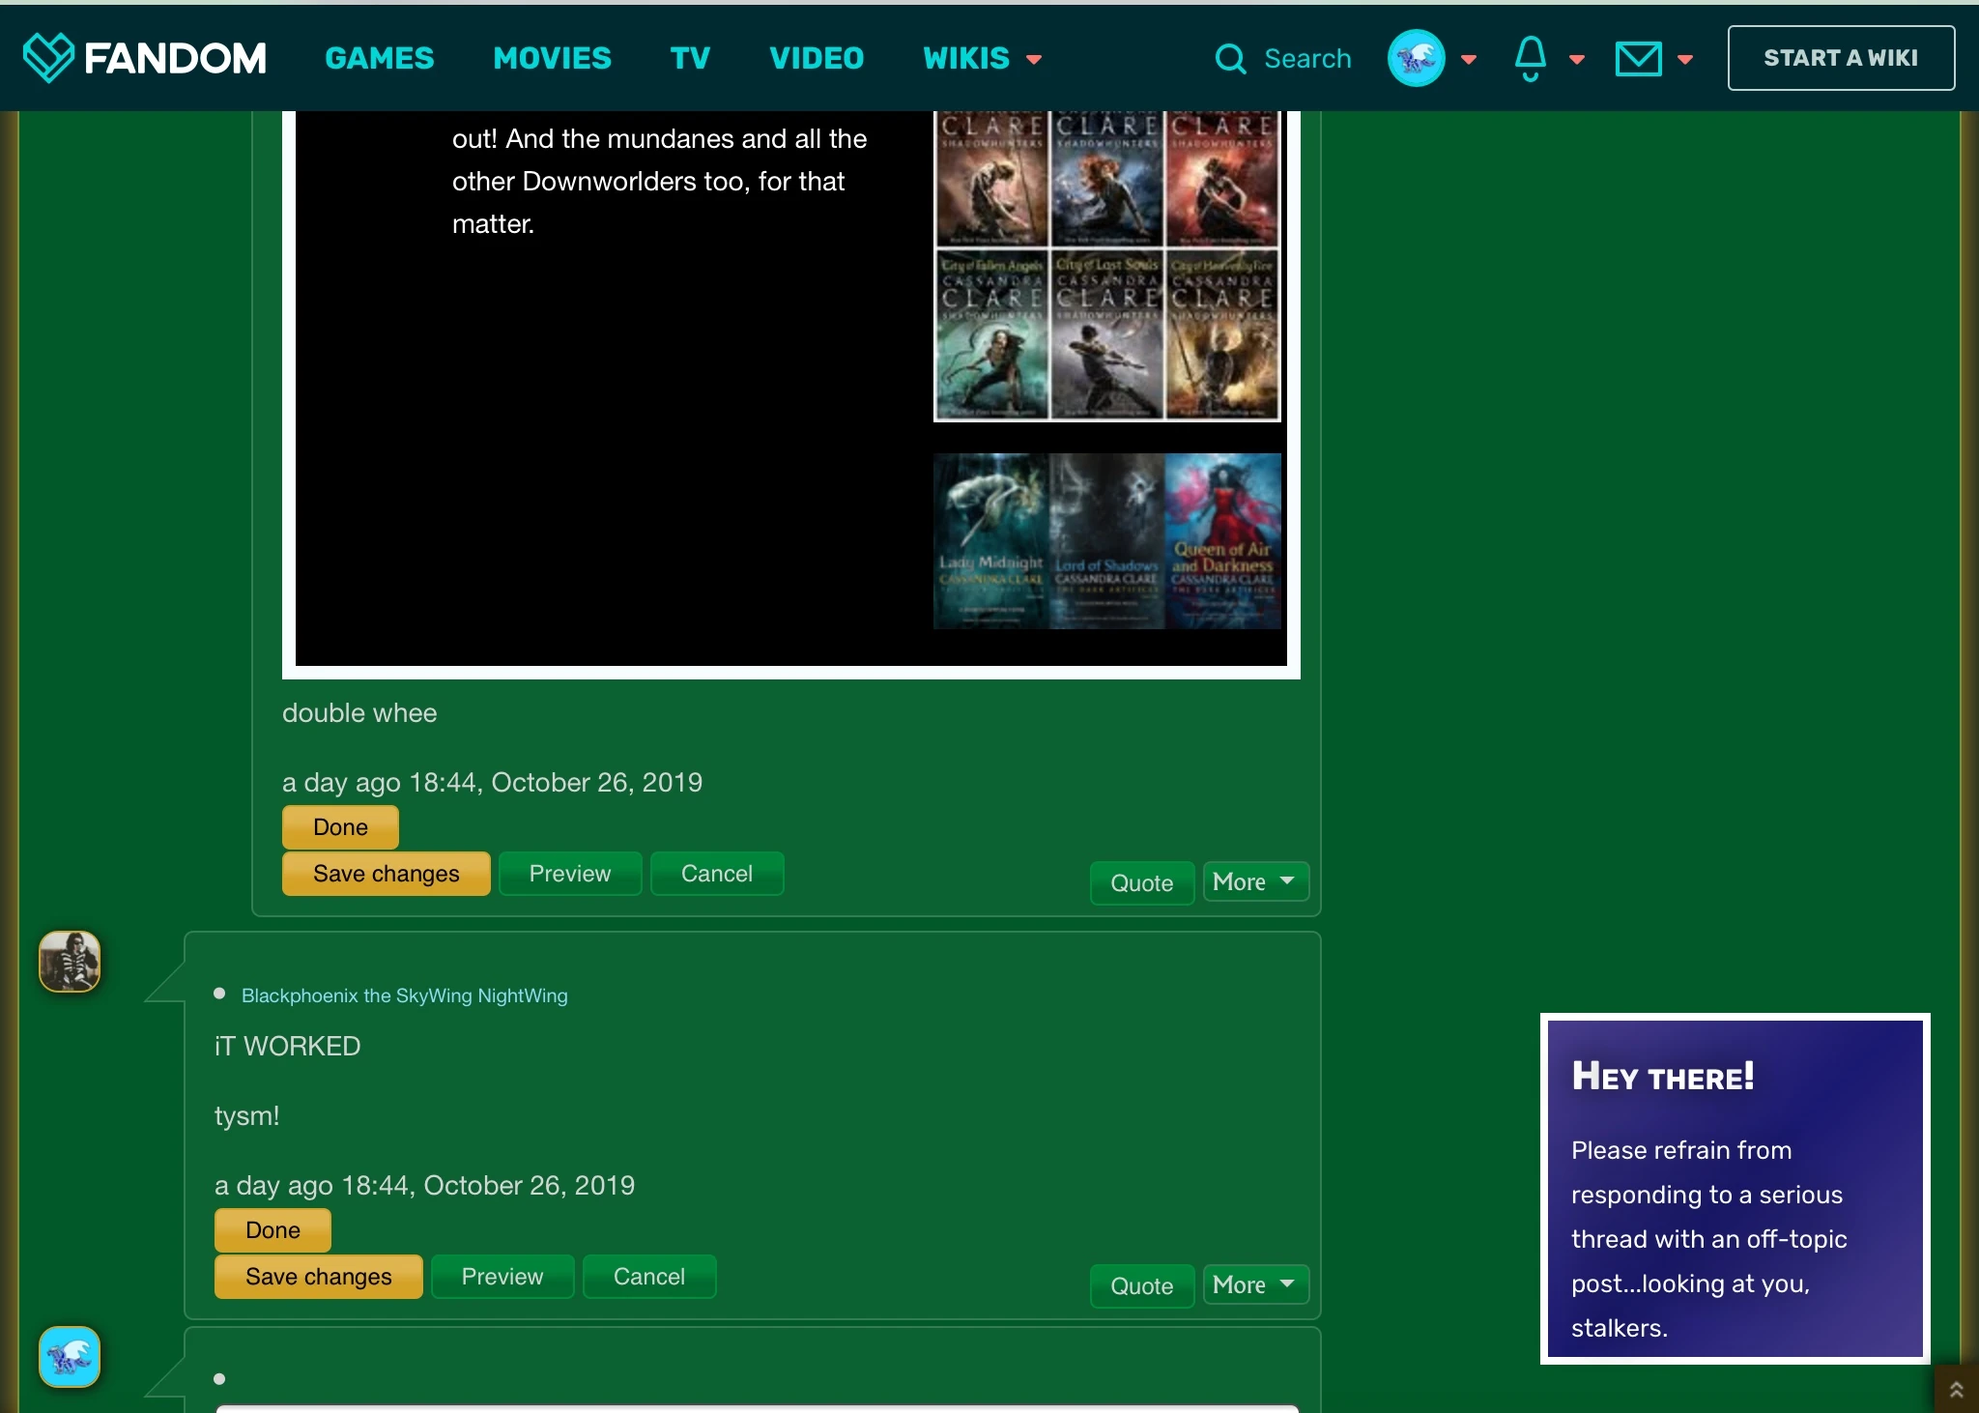Click the user avatar in header
1979x1413 pixels.
[x=1416, y=58]
